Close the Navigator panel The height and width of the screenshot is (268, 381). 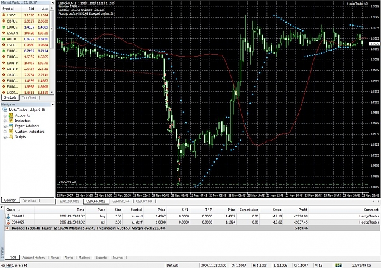pos(52,104)
